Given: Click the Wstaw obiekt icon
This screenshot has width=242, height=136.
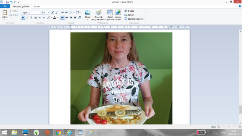Looking at the screenshot, I should pyautogui.click(x=118, y=12).
